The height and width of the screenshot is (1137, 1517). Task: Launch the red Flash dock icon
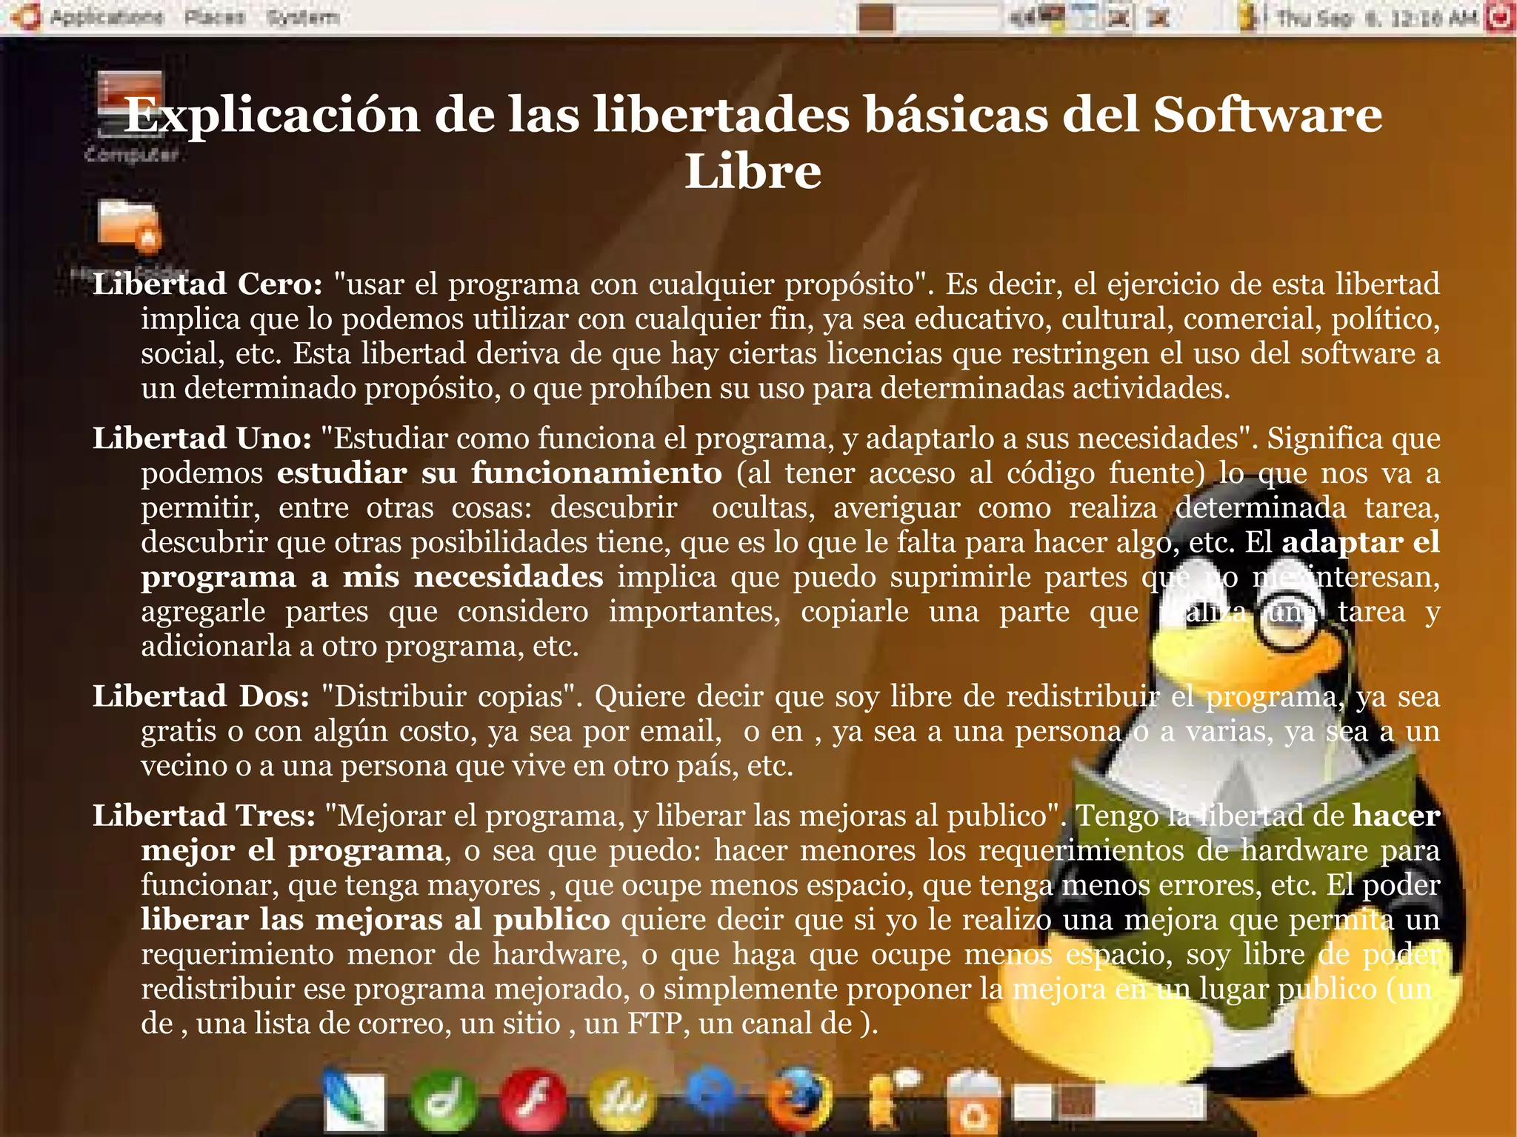[533, 1100]
